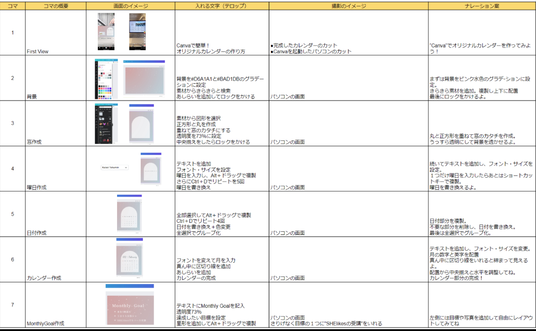Select frame number 7 cell

tap(13, 305)
